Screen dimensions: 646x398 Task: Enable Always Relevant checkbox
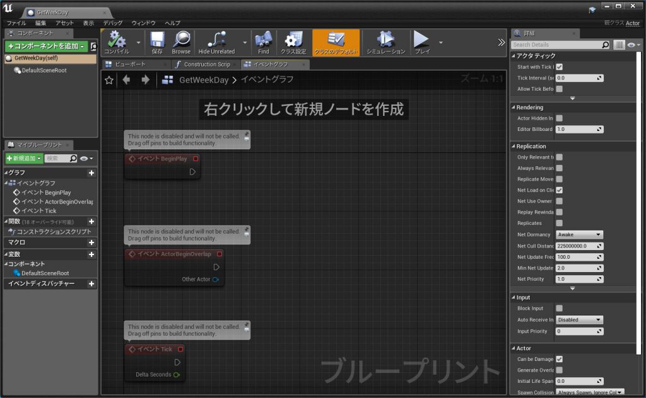point(559,168)
